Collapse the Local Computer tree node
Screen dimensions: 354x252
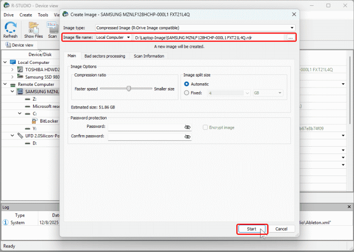tap(5, 62)
